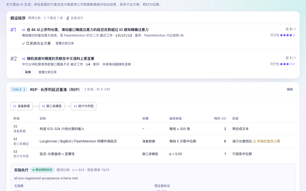Select the S3 统计与作图 stage chip

pyautogui.click(x=84, y=106)
